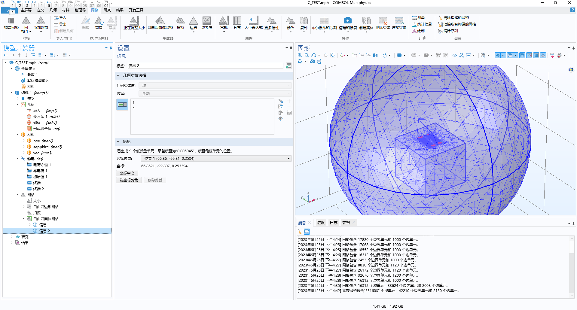This screenshot has height=310, width=577.
Task: Open 统计信息 mesh statistics
Action: click(422, 24)
